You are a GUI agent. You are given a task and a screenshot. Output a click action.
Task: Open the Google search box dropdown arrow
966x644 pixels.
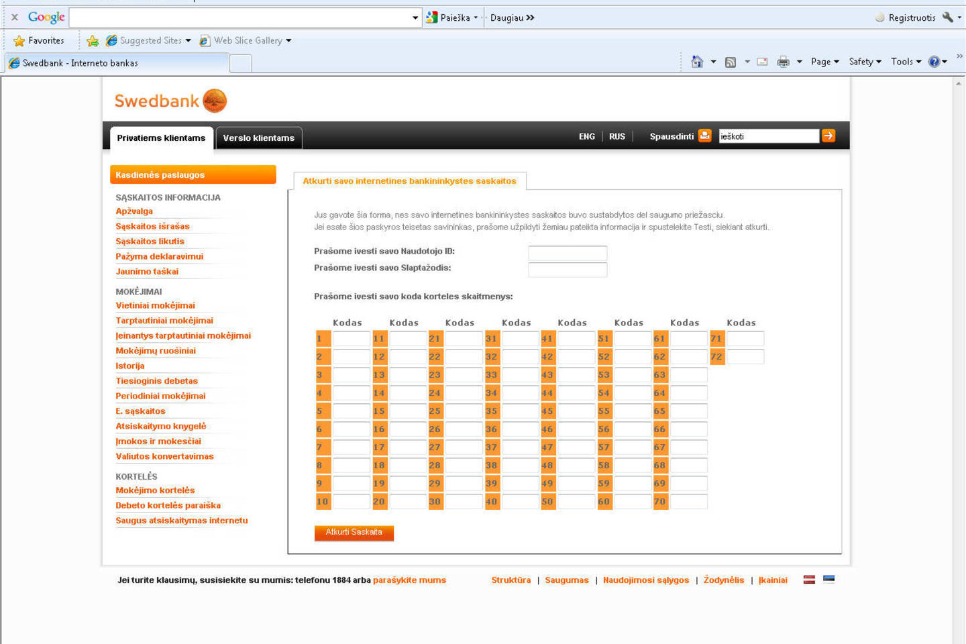415,18
